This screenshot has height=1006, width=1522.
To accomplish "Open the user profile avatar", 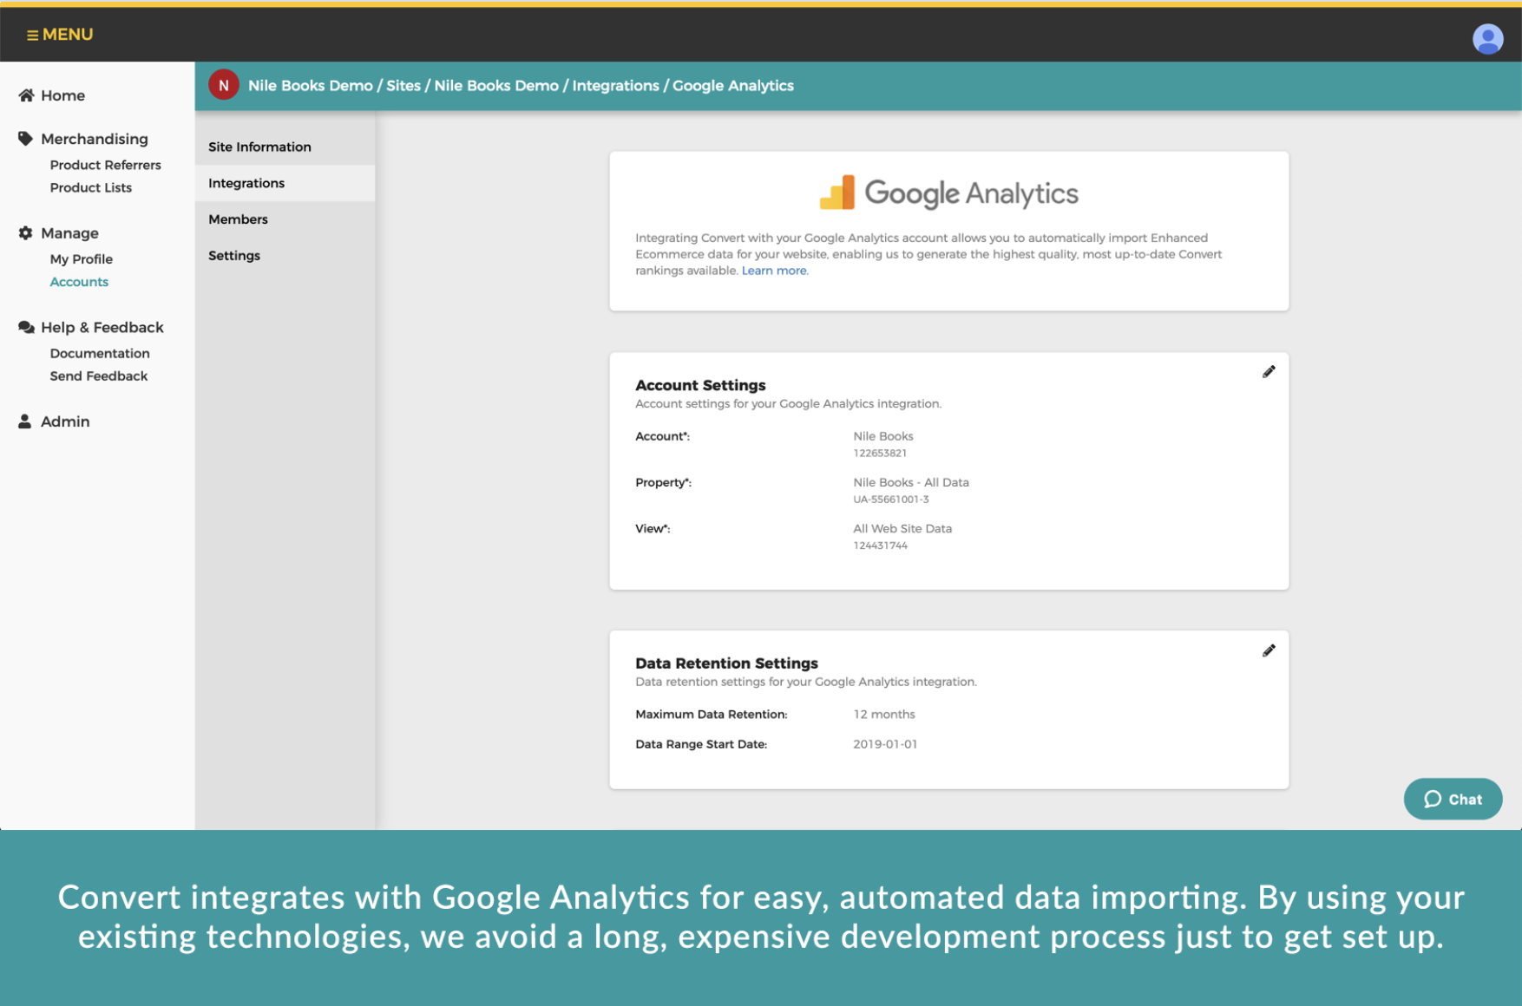I will [1487, 38].
